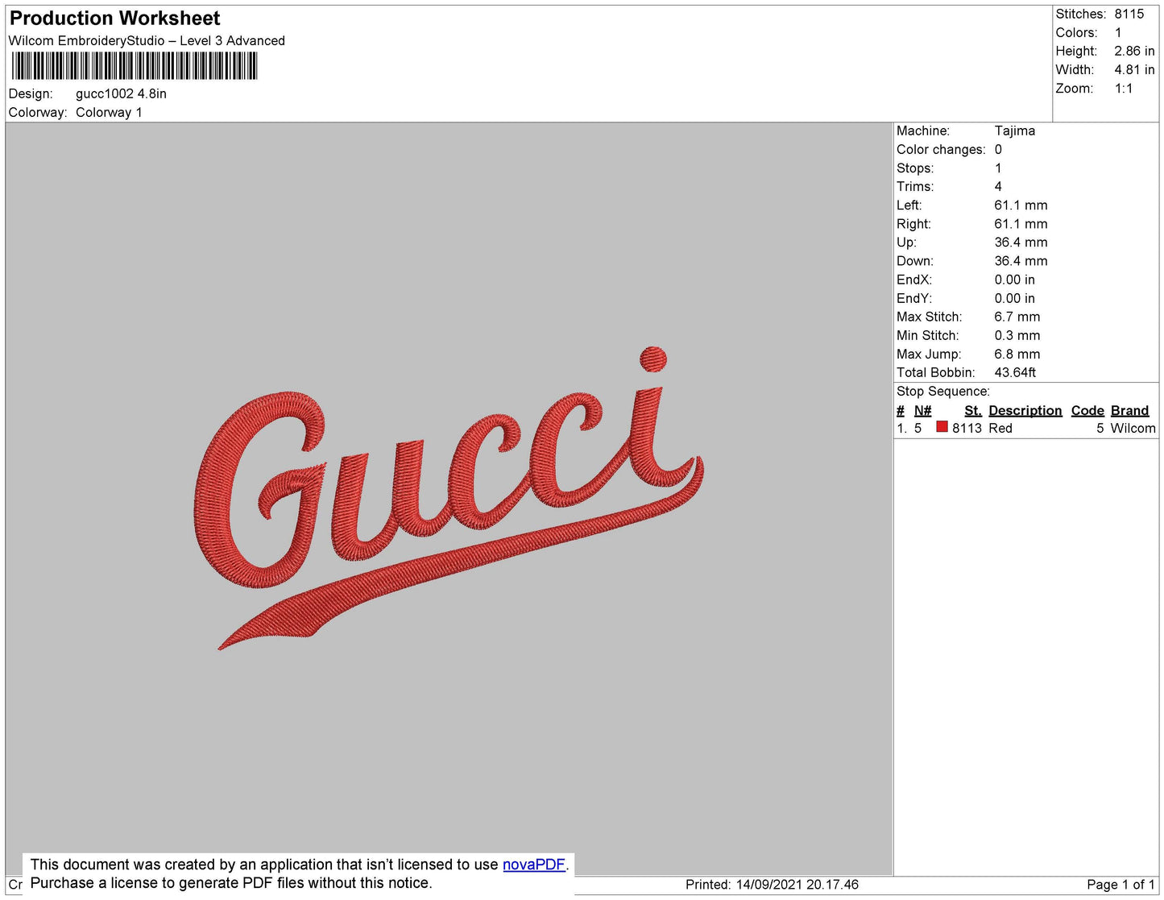
Task: Click the novaPDF hyperlink
Action: pos(534,865)
